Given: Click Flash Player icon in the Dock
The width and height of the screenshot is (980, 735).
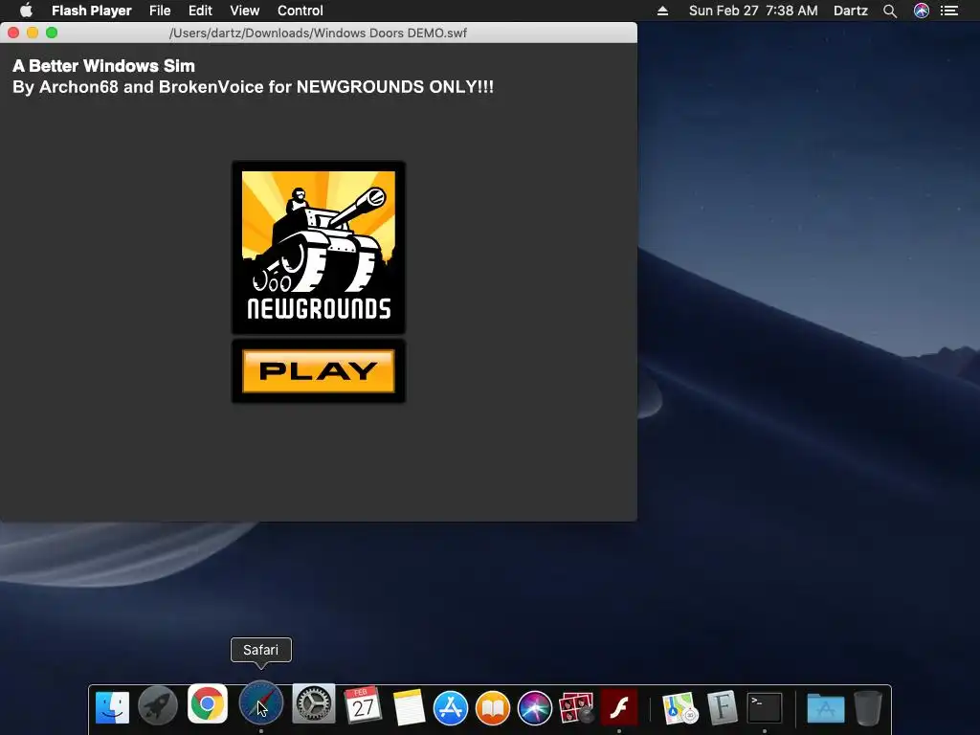Looking at the screenshot, I should [x=619, y=707].
